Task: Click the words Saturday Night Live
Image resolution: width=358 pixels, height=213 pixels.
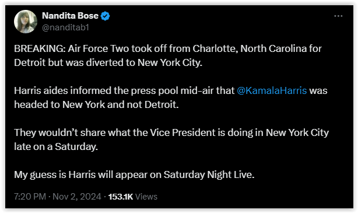Action: click(x=209, y=175)
